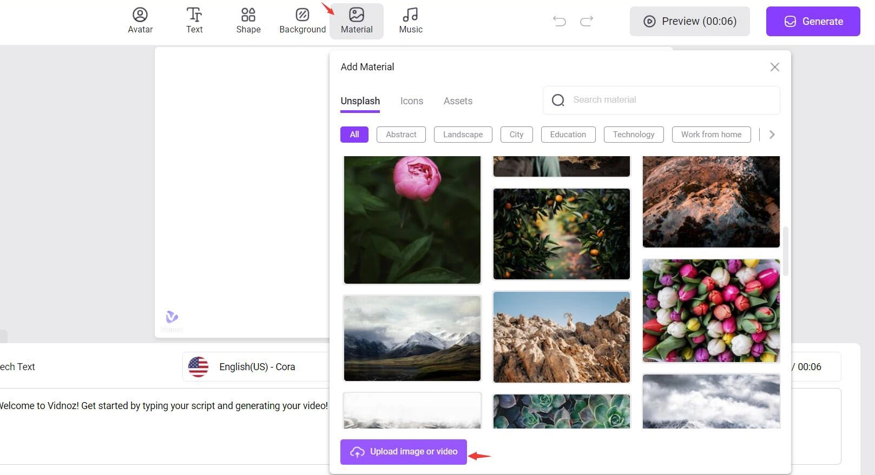Expand more categories with right chevron
Screen dimensions: 875x475
(772, 135)
